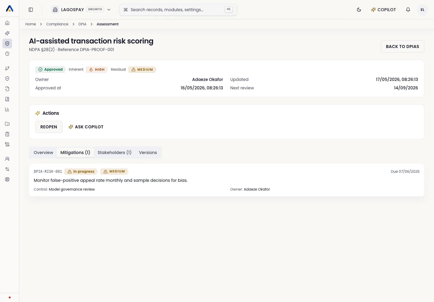
Task: Click the REOPEN button
Action: [49, 127]
